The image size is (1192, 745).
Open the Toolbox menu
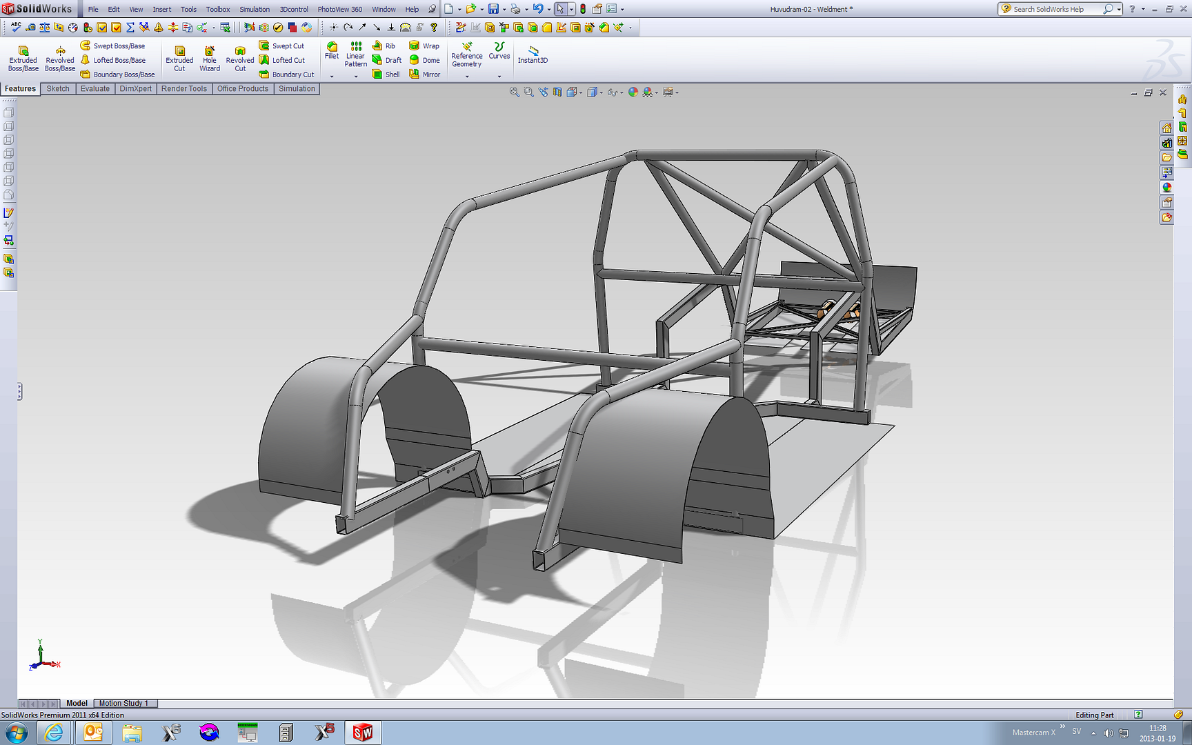(218, 9)
